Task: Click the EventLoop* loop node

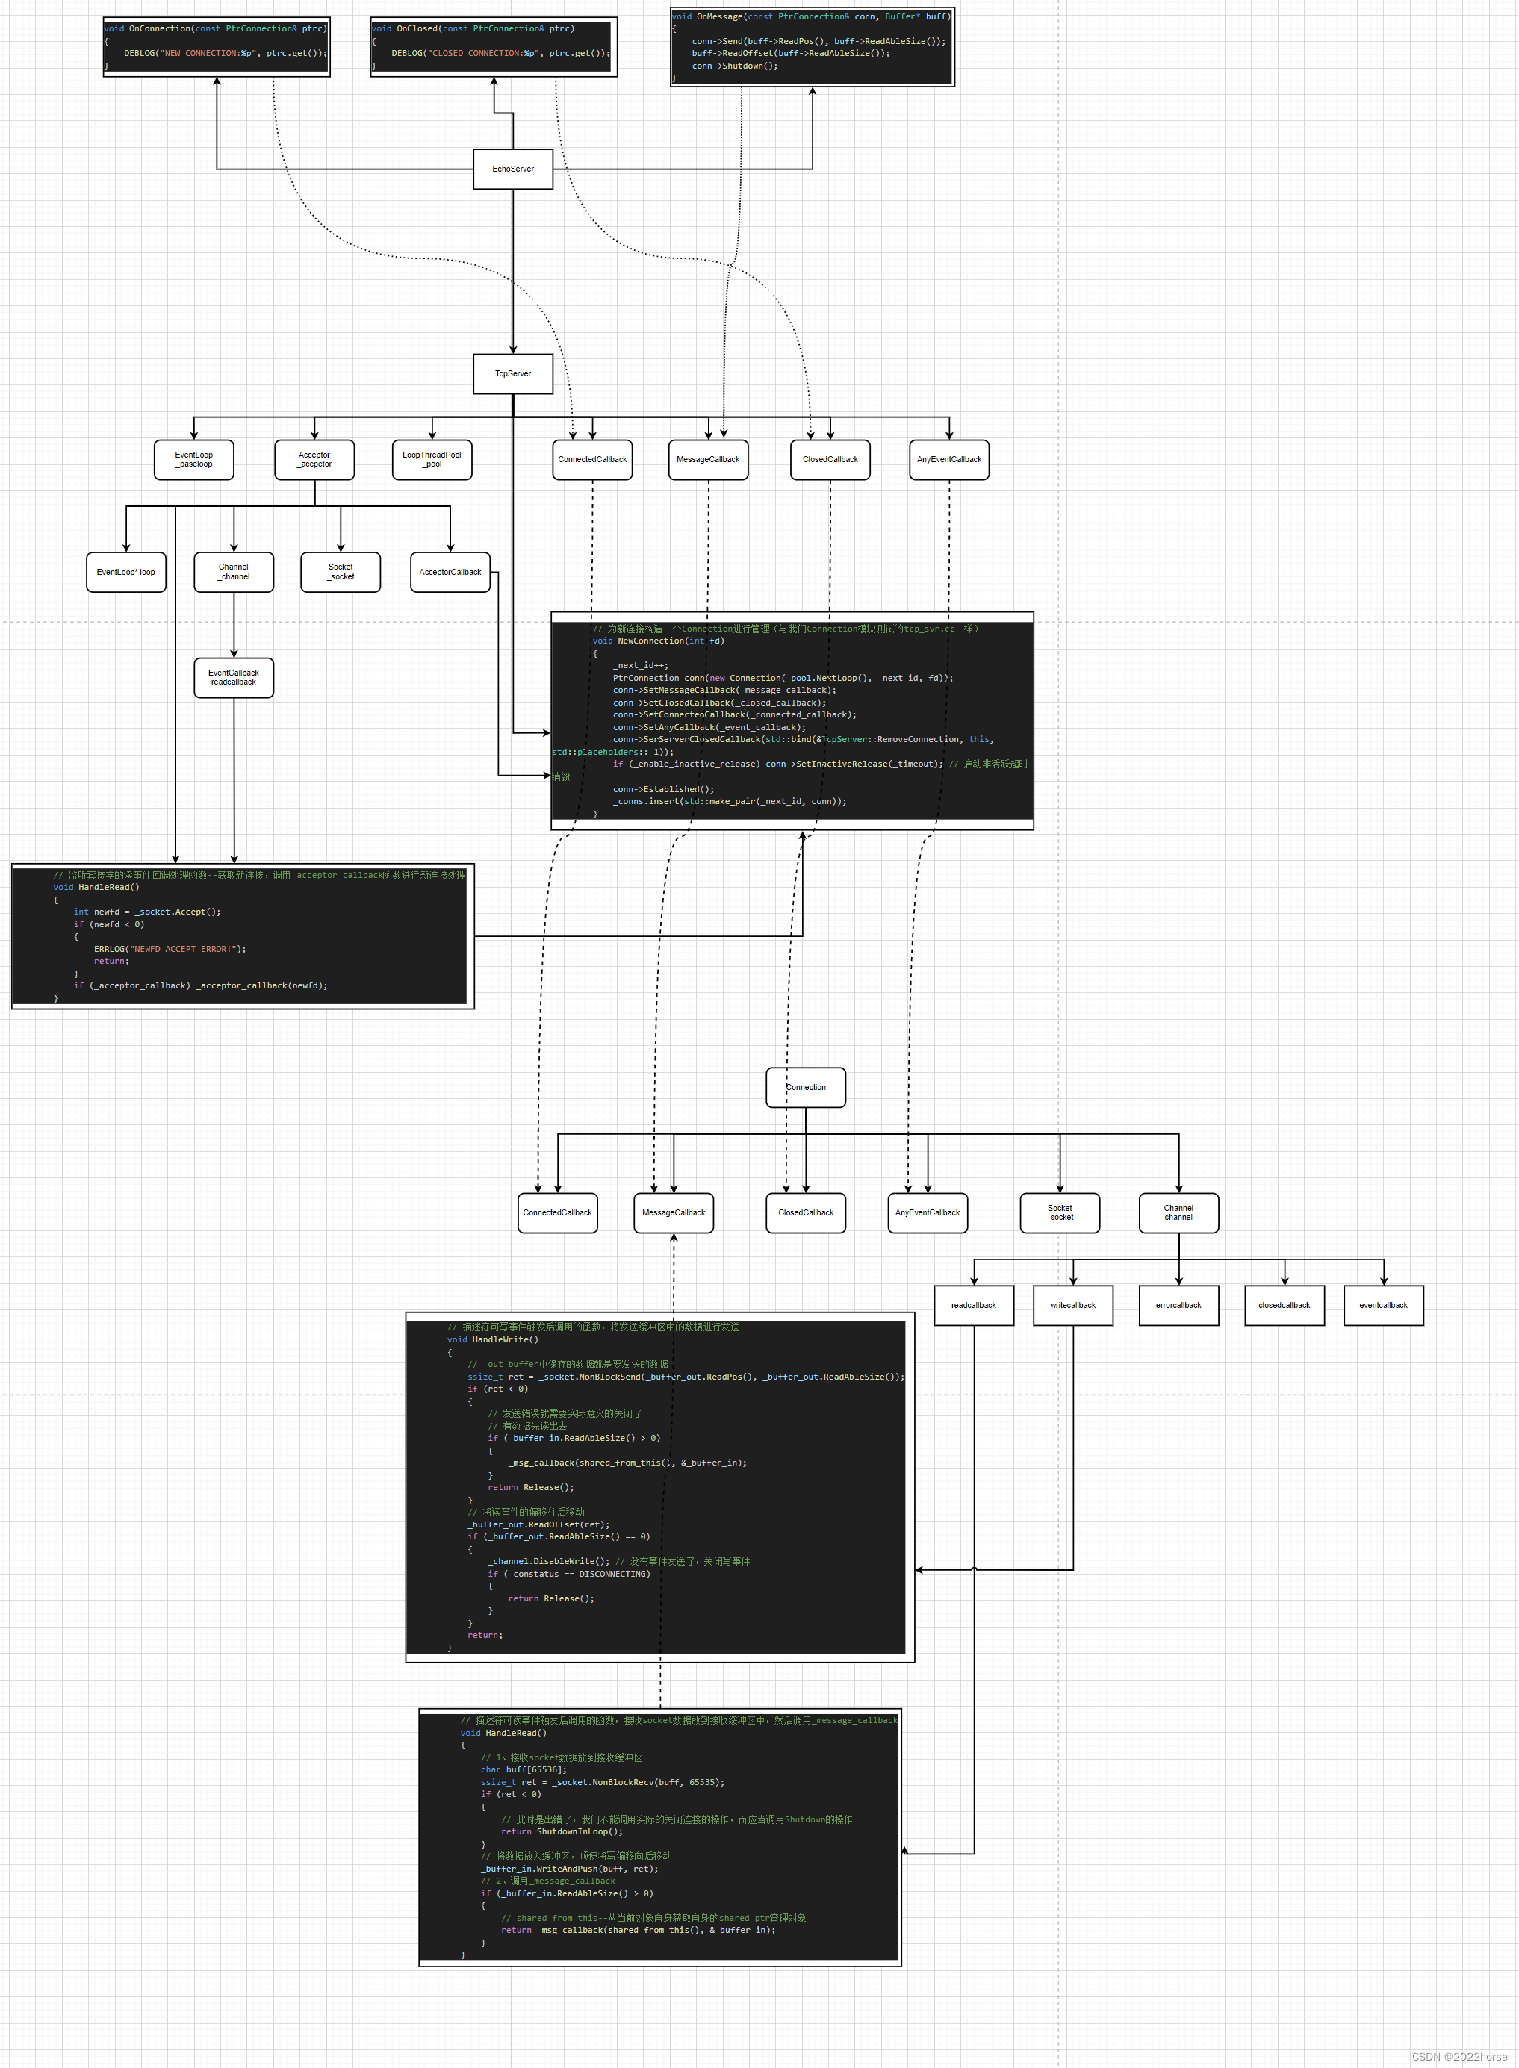Action: coord(126,572)
